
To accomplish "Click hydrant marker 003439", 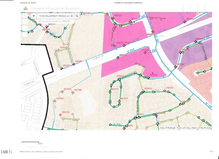I will (x=47, y=33).
